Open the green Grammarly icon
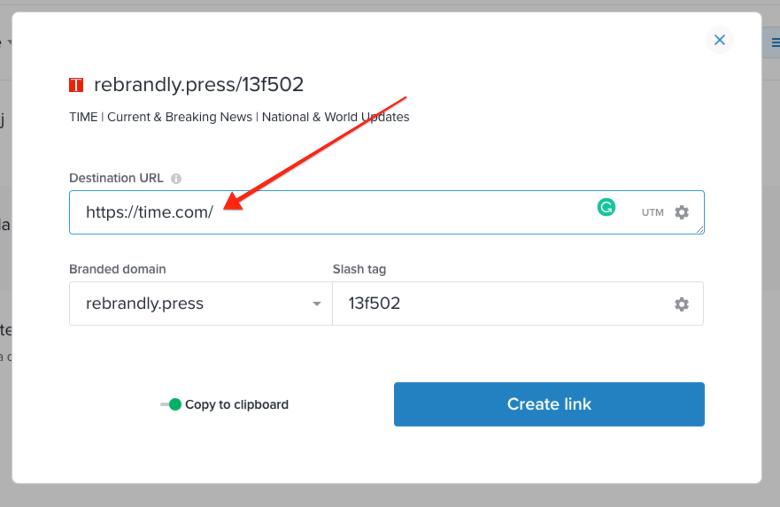This screenshot has height=507, width=780. click(x=606, y=207)
